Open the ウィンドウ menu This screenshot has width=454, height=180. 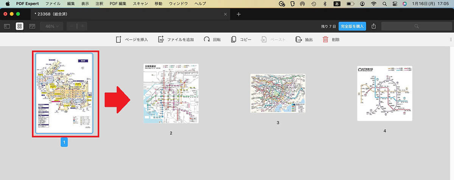[x=178, y=3]
